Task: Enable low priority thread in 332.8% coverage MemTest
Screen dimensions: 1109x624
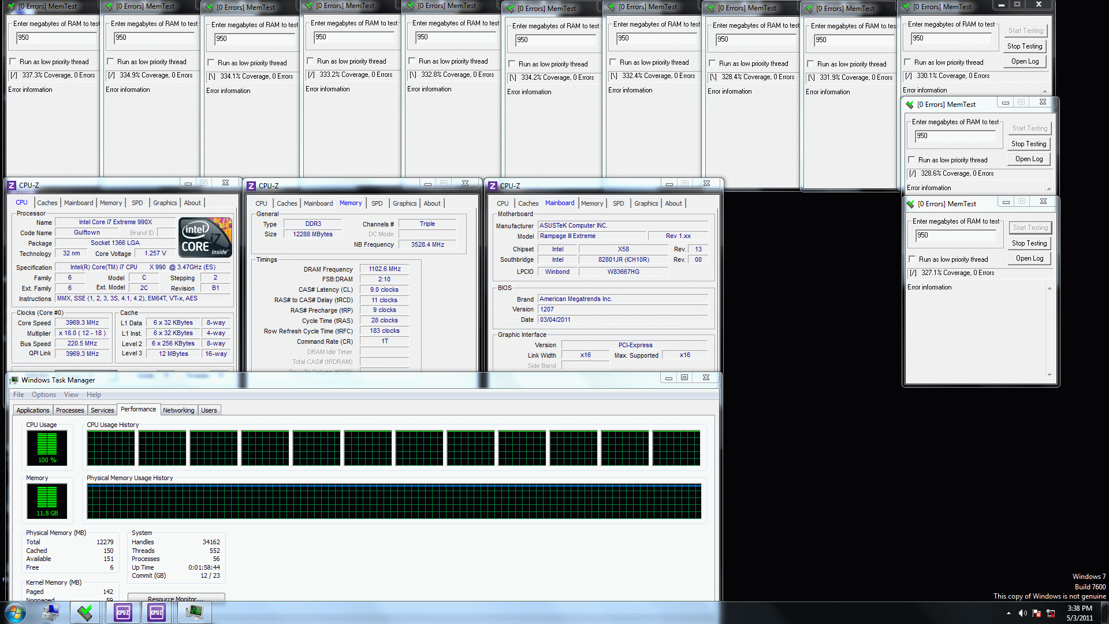Action: coord(412,61)
